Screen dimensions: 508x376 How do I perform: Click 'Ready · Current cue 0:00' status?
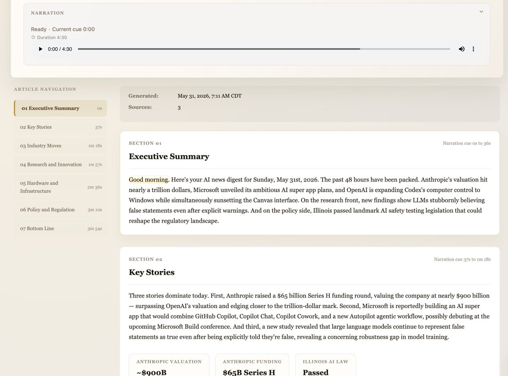point(63,29)
